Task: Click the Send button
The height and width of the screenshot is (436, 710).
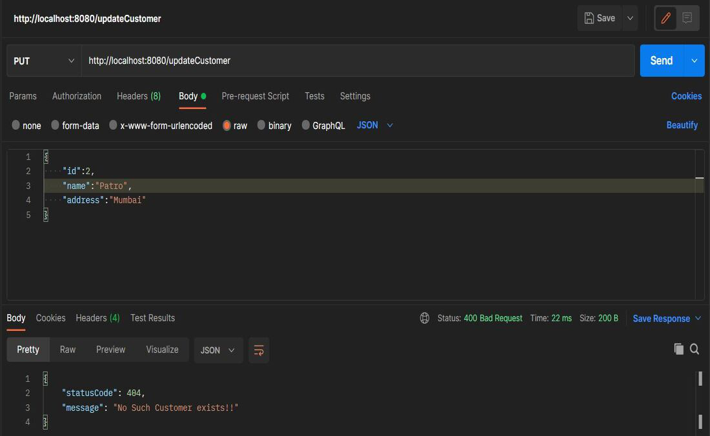Action: [662, 61]
